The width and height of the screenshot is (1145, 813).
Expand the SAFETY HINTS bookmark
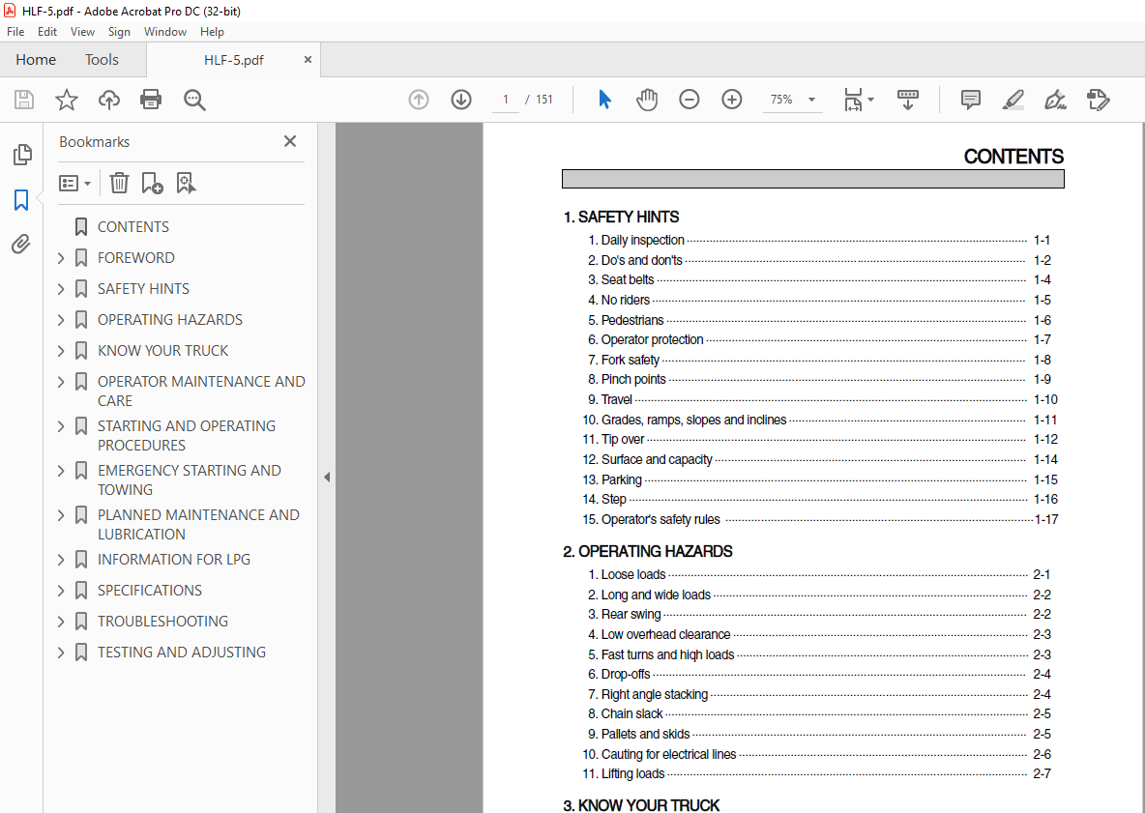[x=61, y=288]
